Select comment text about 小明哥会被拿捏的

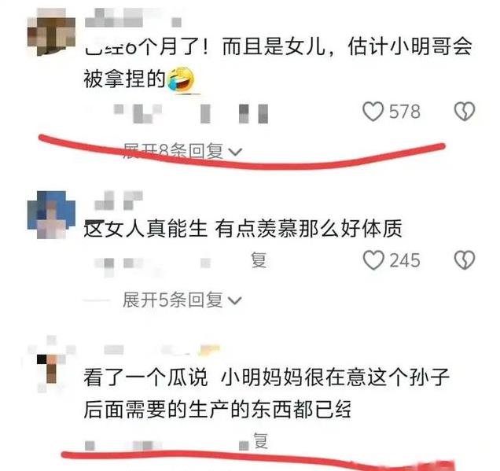point(278,63)
